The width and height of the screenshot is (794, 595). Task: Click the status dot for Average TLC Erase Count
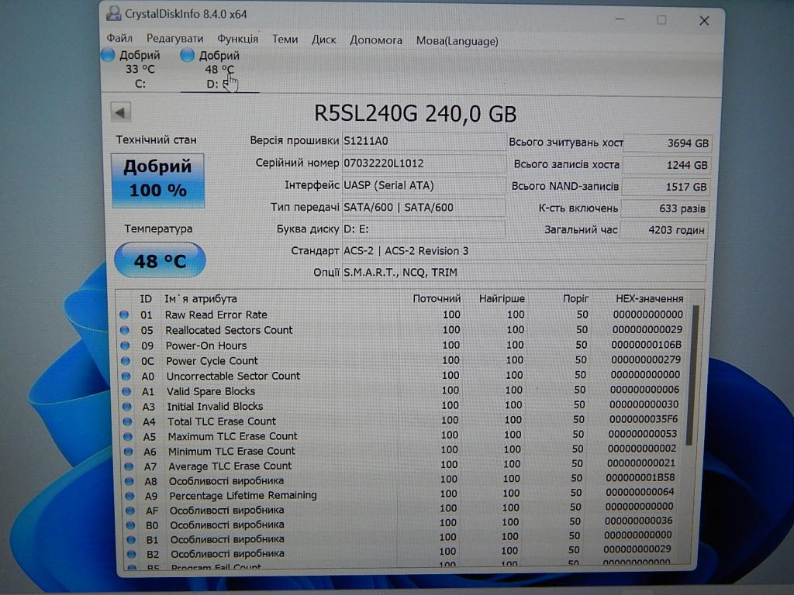pos(129,466)
